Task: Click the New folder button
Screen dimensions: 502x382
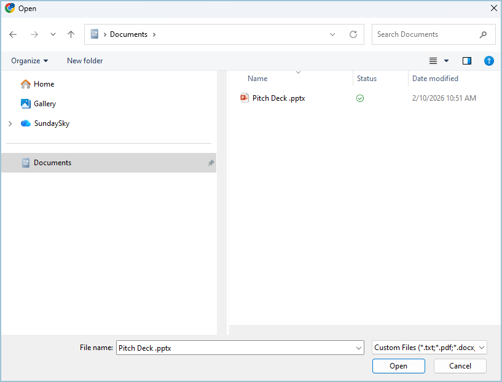Action: [85, 61]
